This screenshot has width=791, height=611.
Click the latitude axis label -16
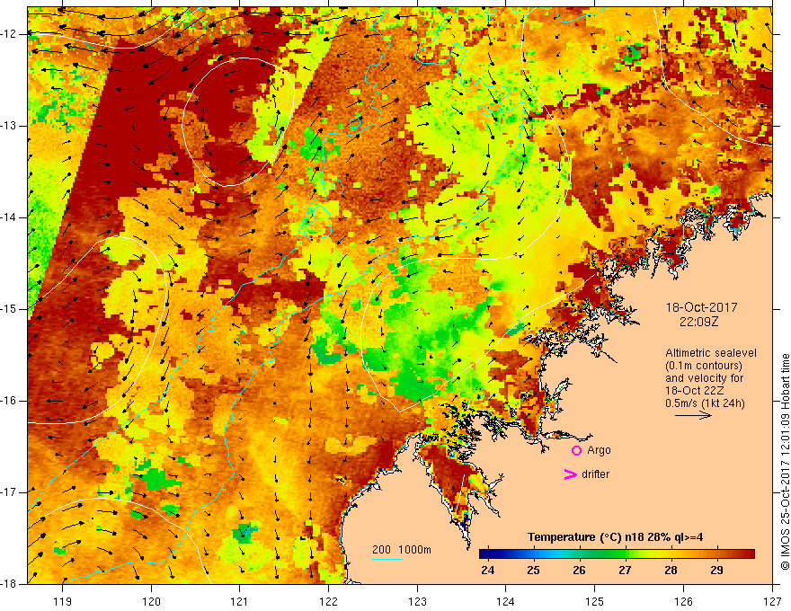click(9, 401)
